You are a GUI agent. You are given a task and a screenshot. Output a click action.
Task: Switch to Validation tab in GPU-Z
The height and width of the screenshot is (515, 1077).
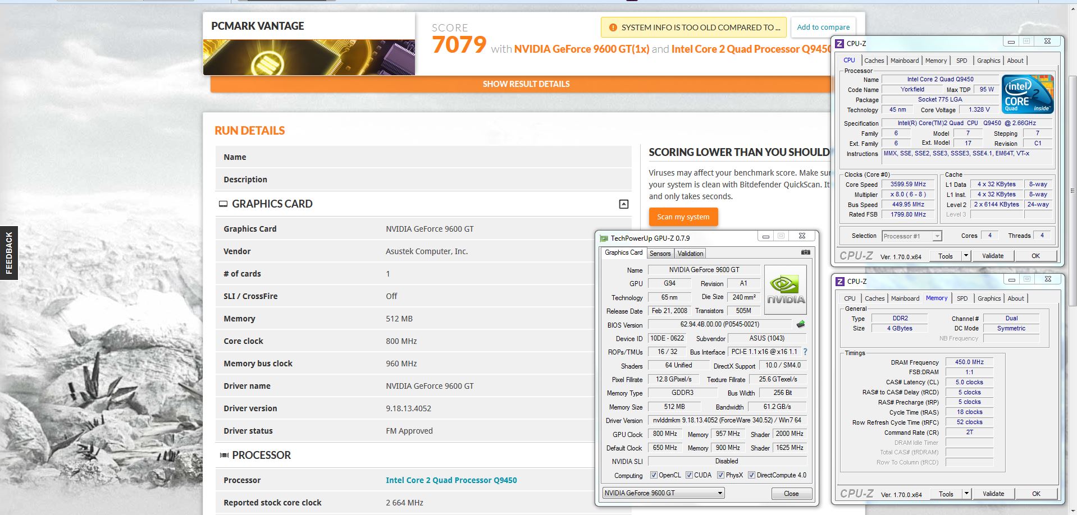(x=690, y=254)
